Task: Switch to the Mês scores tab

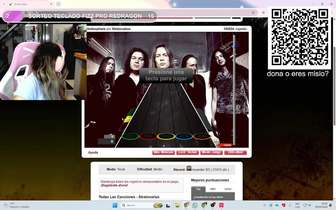Action: pyautogui.click(x=213, y=189)
